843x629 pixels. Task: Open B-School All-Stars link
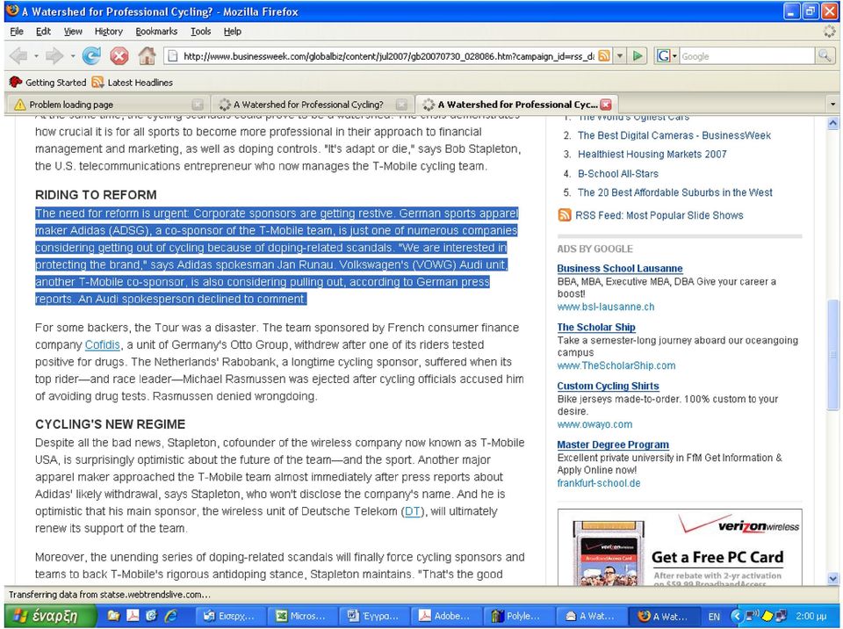[x=617, y=174]
